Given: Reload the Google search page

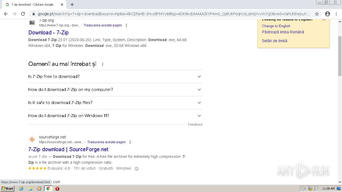Looking at the screenshot, I should (23, 14).
